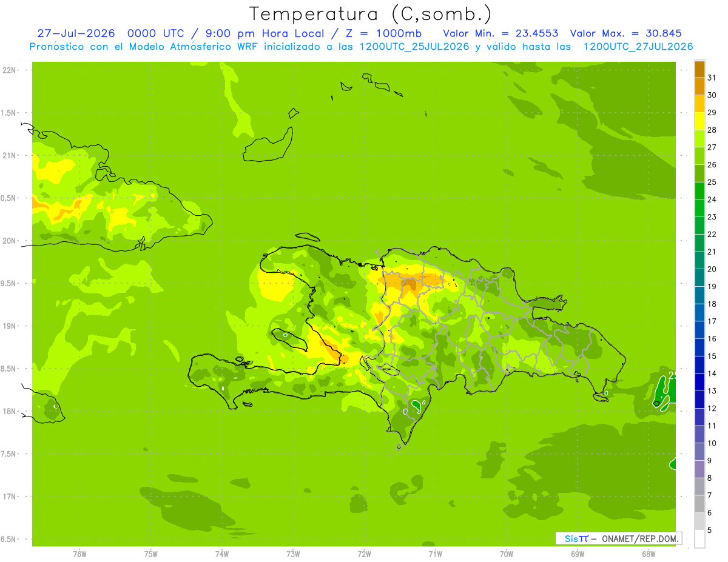728x562 pixels.
Task: Click the green legend band between 24 and 25
Action: [x=699, y=191]
